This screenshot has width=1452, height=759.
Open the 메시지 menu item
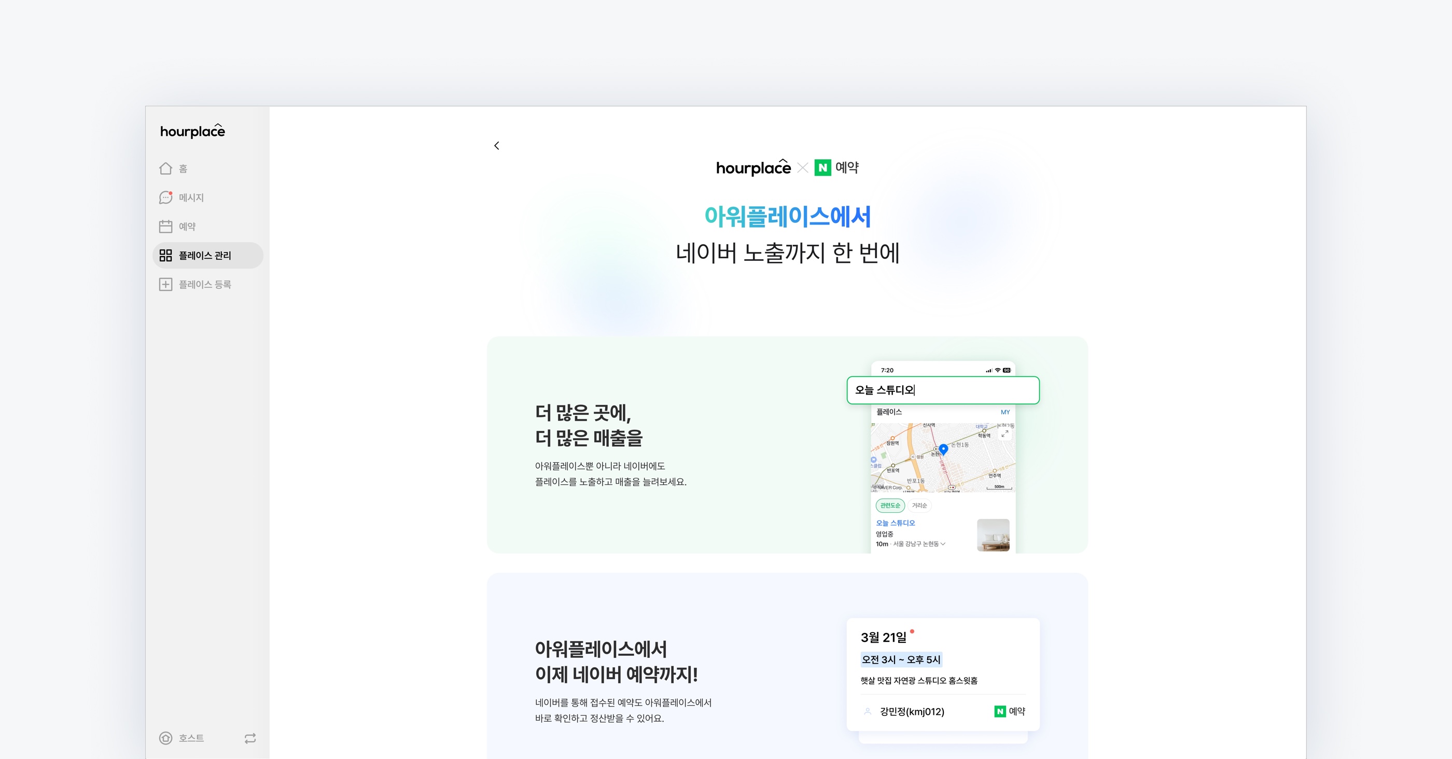pyautogui.click(x=191, y=198)
